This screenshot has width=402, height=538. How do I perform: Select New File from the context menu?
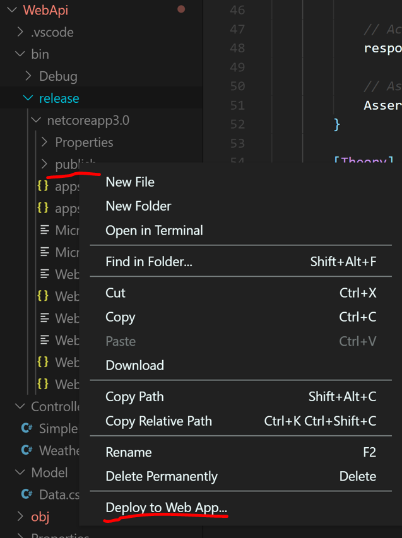click(x=130, y=182)
